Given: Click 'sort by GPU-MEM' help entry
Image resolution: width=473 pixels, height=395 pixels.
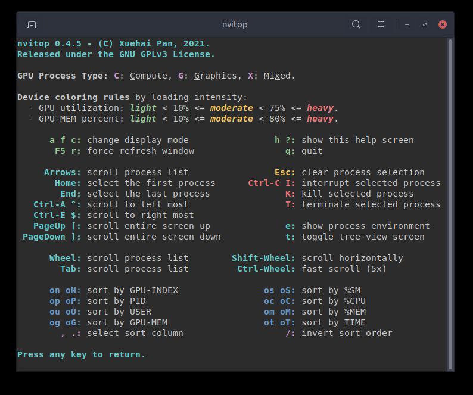Looking at the screenshot, I should tap(127, 322).
